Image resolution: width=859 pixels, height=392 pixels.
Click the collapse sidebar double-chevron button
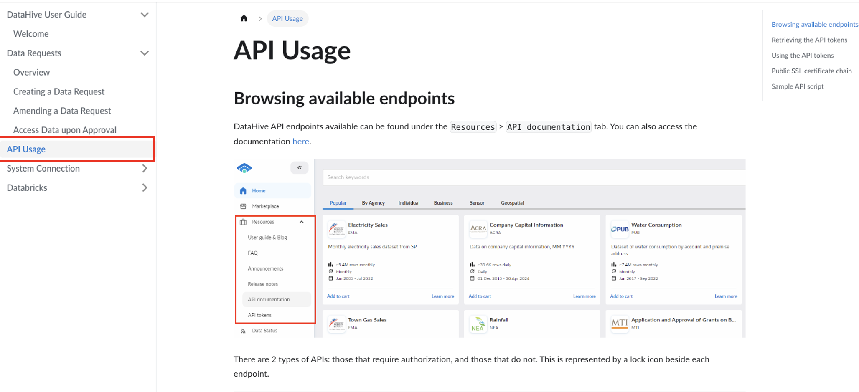coord(299,167)
